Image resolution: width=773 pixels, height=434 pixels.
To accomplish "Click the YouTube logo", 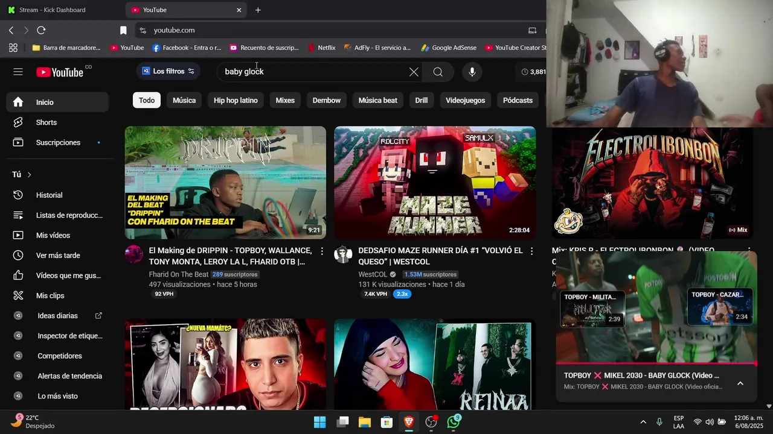I will point(60,72).
